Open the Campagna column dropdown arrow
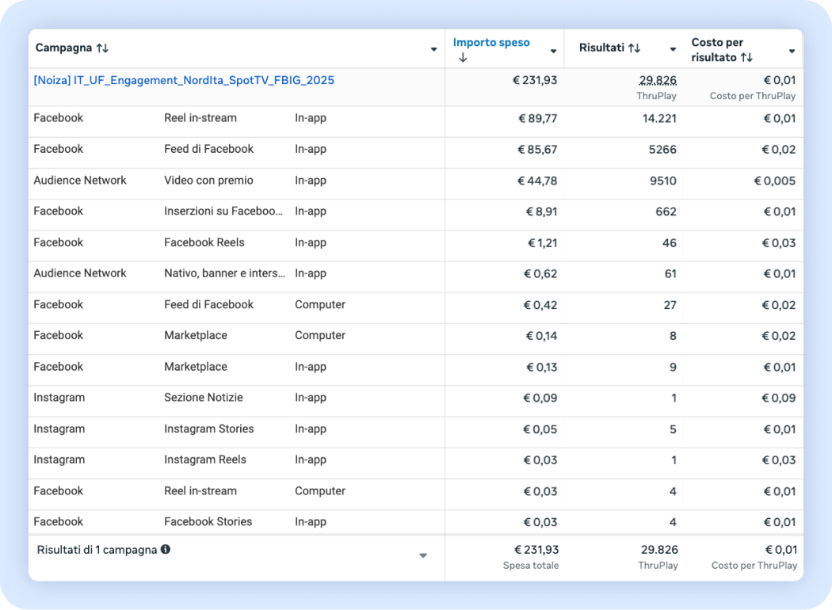Screen dimensions: 832x610 pyautogui.click(x=433, y=49)
